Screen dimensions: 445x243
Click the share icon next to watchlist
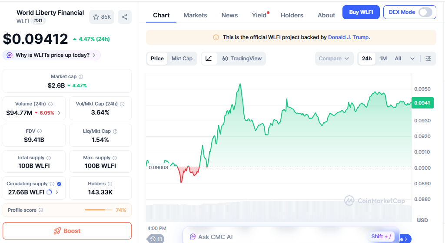(x=125, y=17)
